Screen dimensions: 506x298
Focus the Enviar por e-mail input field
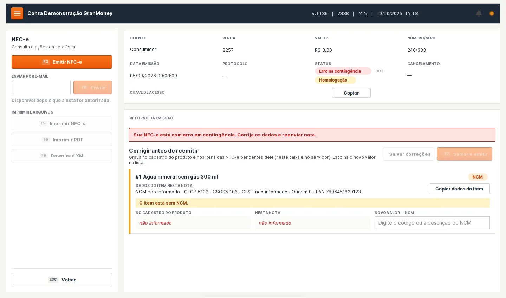[x=41, y=88]
